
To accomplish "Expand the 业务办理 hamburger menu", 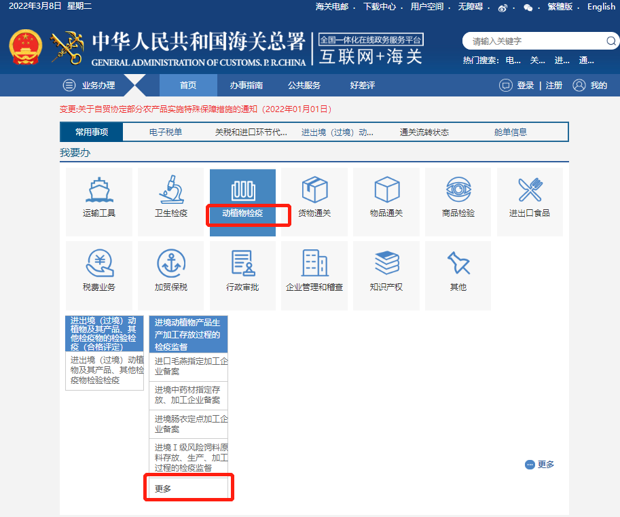I will 69,86.
